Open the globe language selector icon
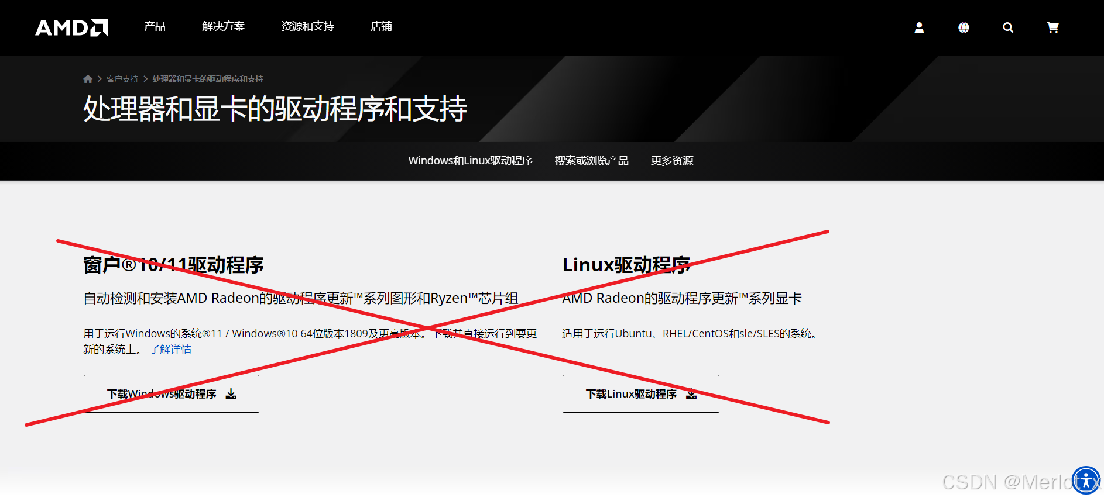1104x501 pixels. 964,27
